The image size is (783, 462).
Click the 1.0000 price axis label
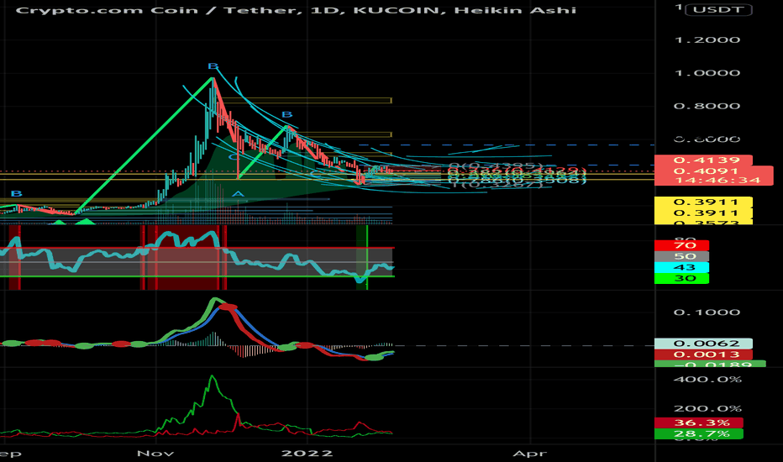[x=707, y=73]
